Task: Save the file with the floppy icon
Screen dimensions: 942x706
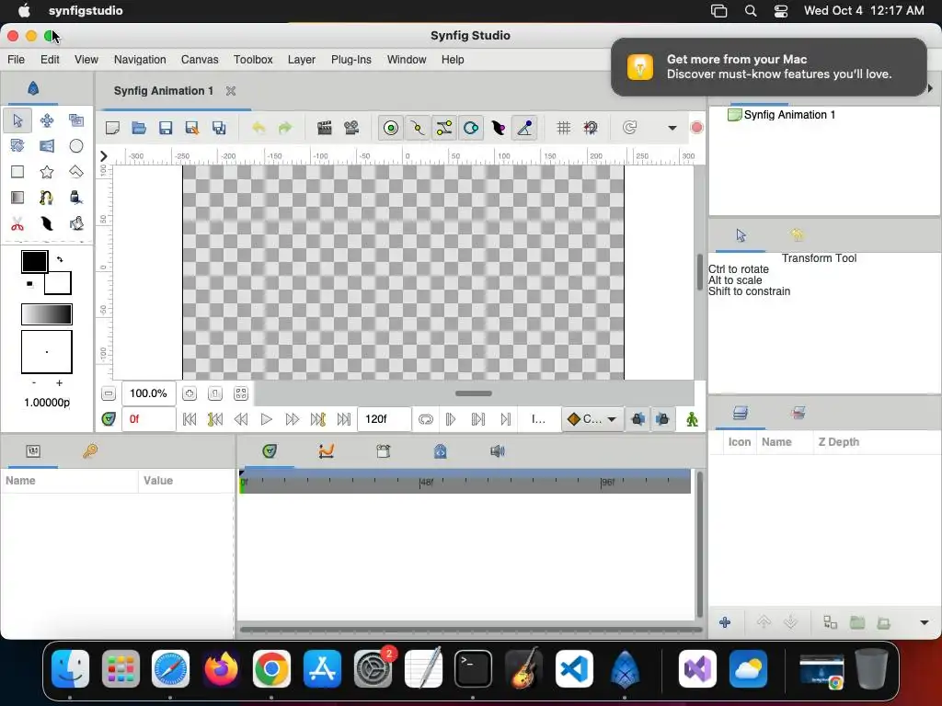Action: coord(166,128)
